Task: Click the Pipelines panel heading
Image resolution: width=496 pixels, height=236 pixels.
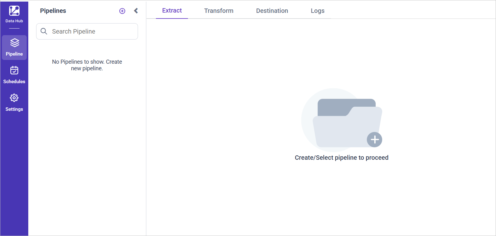Action: tap(53, 11)
